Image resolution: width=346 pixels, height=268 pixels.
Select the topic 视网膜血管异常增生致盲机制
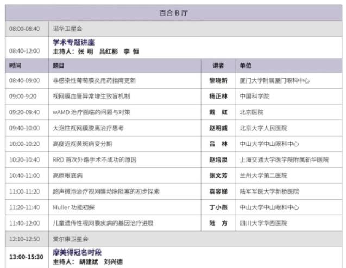[91, 97]
